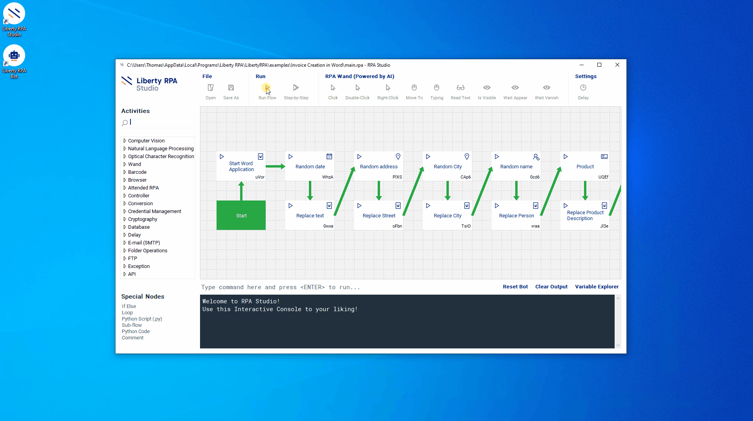
Task: Toggle the Is Visible eye icon
Action: (x=487, y=88)
